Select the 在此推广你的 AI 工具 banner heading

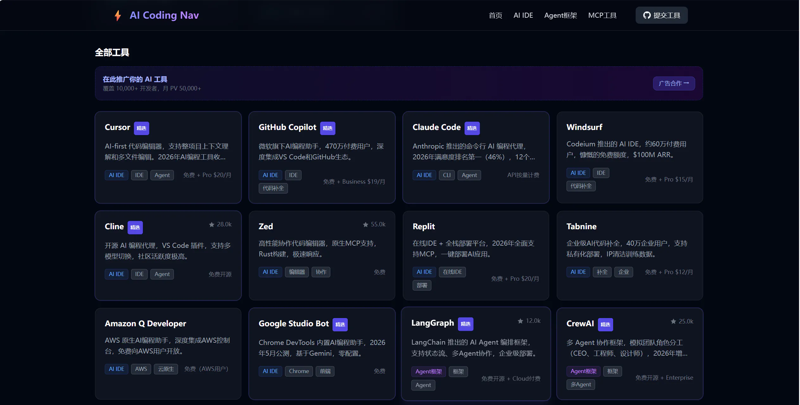(x=135, y=79)
